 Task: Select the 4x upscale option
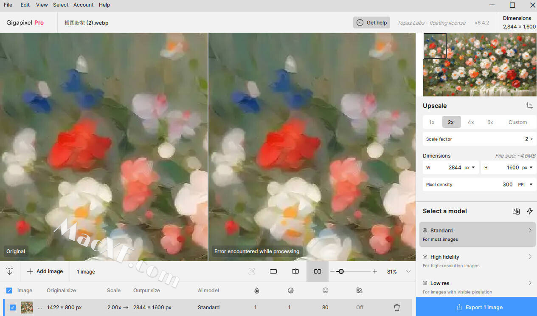click(471, 122)
